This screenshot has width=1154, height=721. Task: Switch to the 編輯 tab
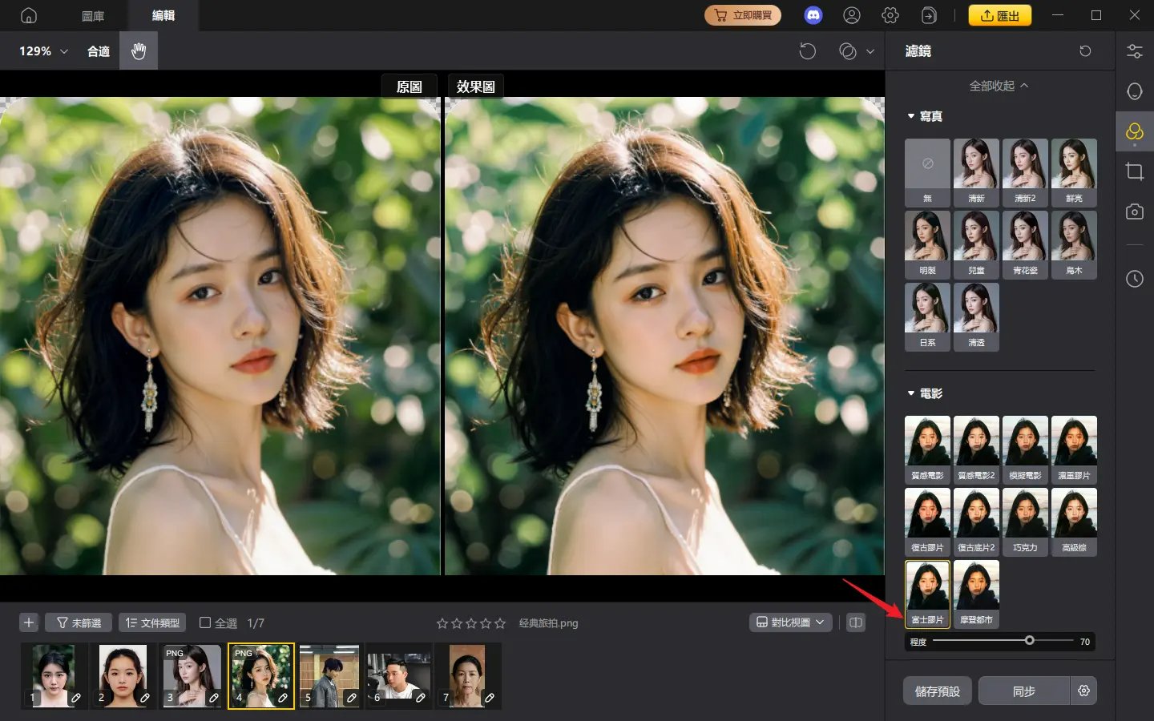(x=163, y=14)
